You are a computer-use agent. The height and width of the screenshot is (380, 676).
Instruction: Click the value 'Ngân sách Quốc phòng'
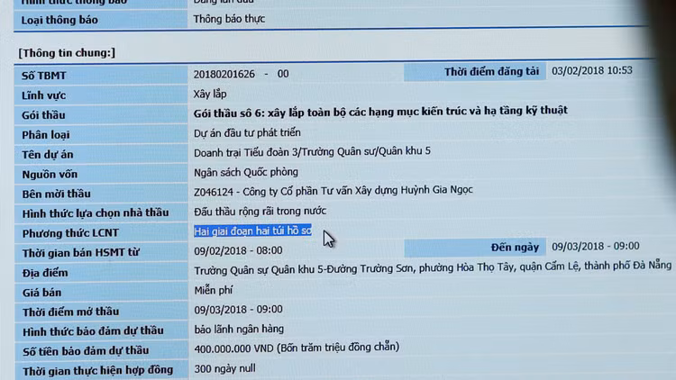point(246,172)
